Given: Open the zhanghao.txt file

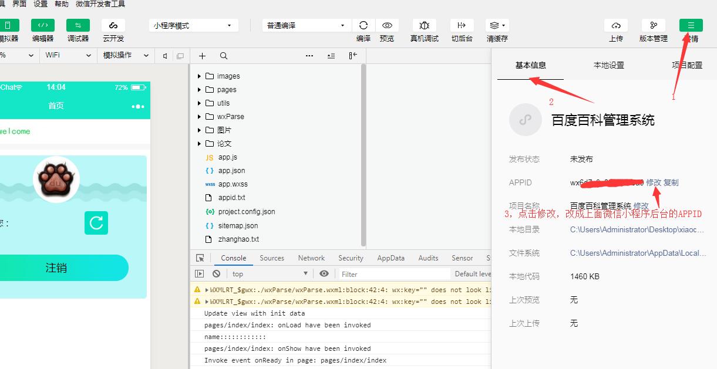Looking at the screenshot, I should click(238, 239).
